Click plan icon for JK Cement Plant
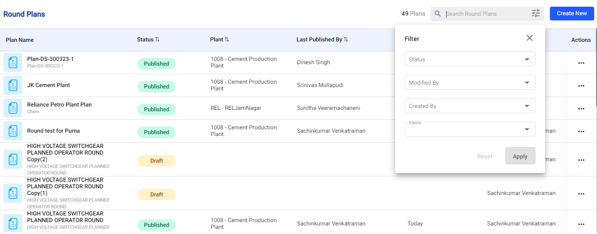This screenshot has height=234, width=597. click(x=13, y=85)
